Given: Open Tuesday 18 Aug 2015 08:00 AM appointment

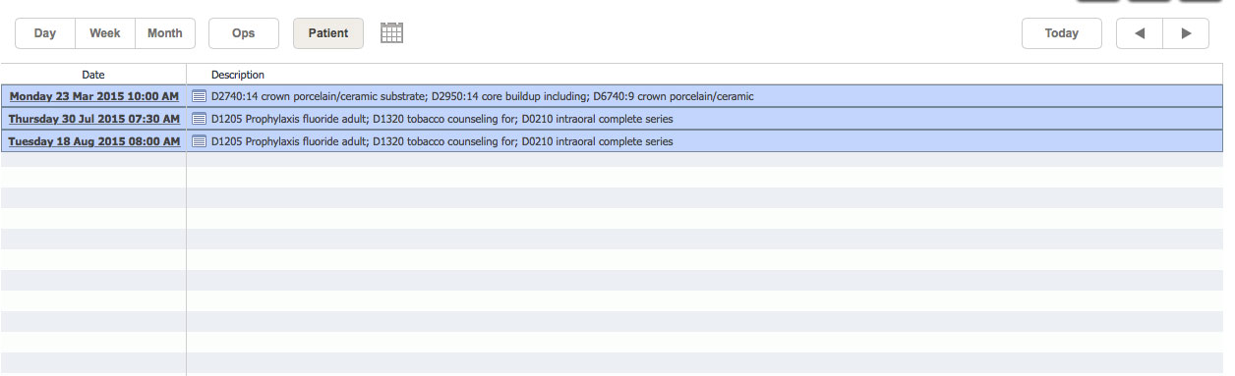Looking at the screenshot, I should [x=94, y=141].
